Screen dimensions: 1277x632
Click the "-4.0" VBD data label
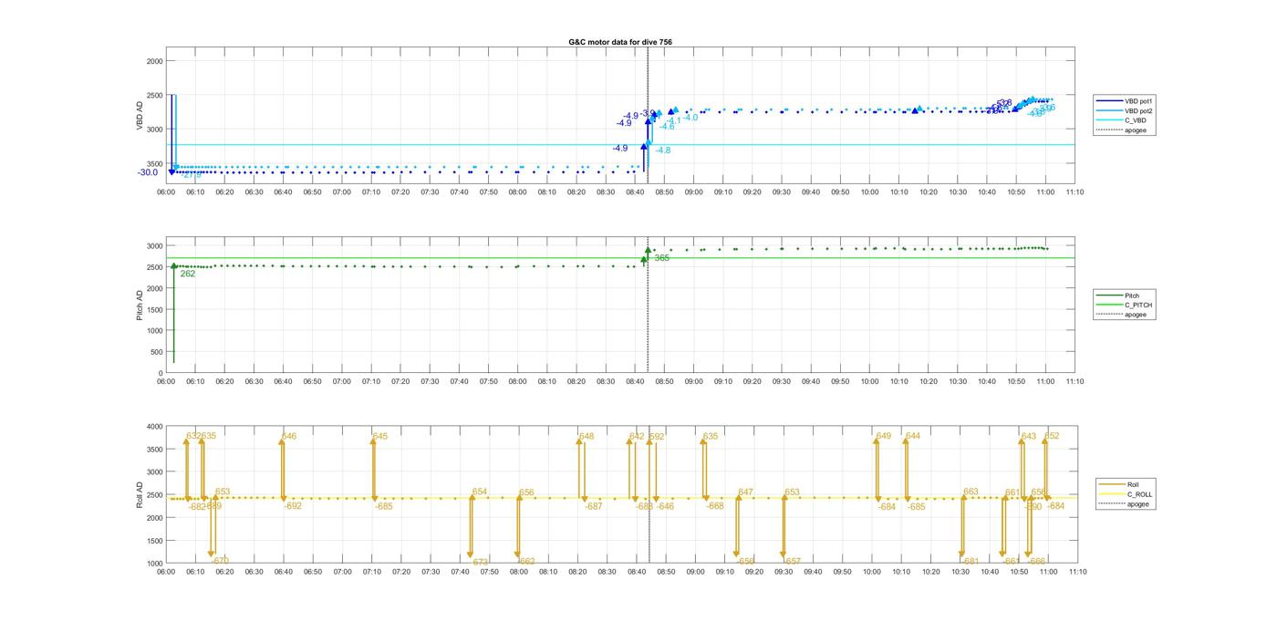(690, 118)
